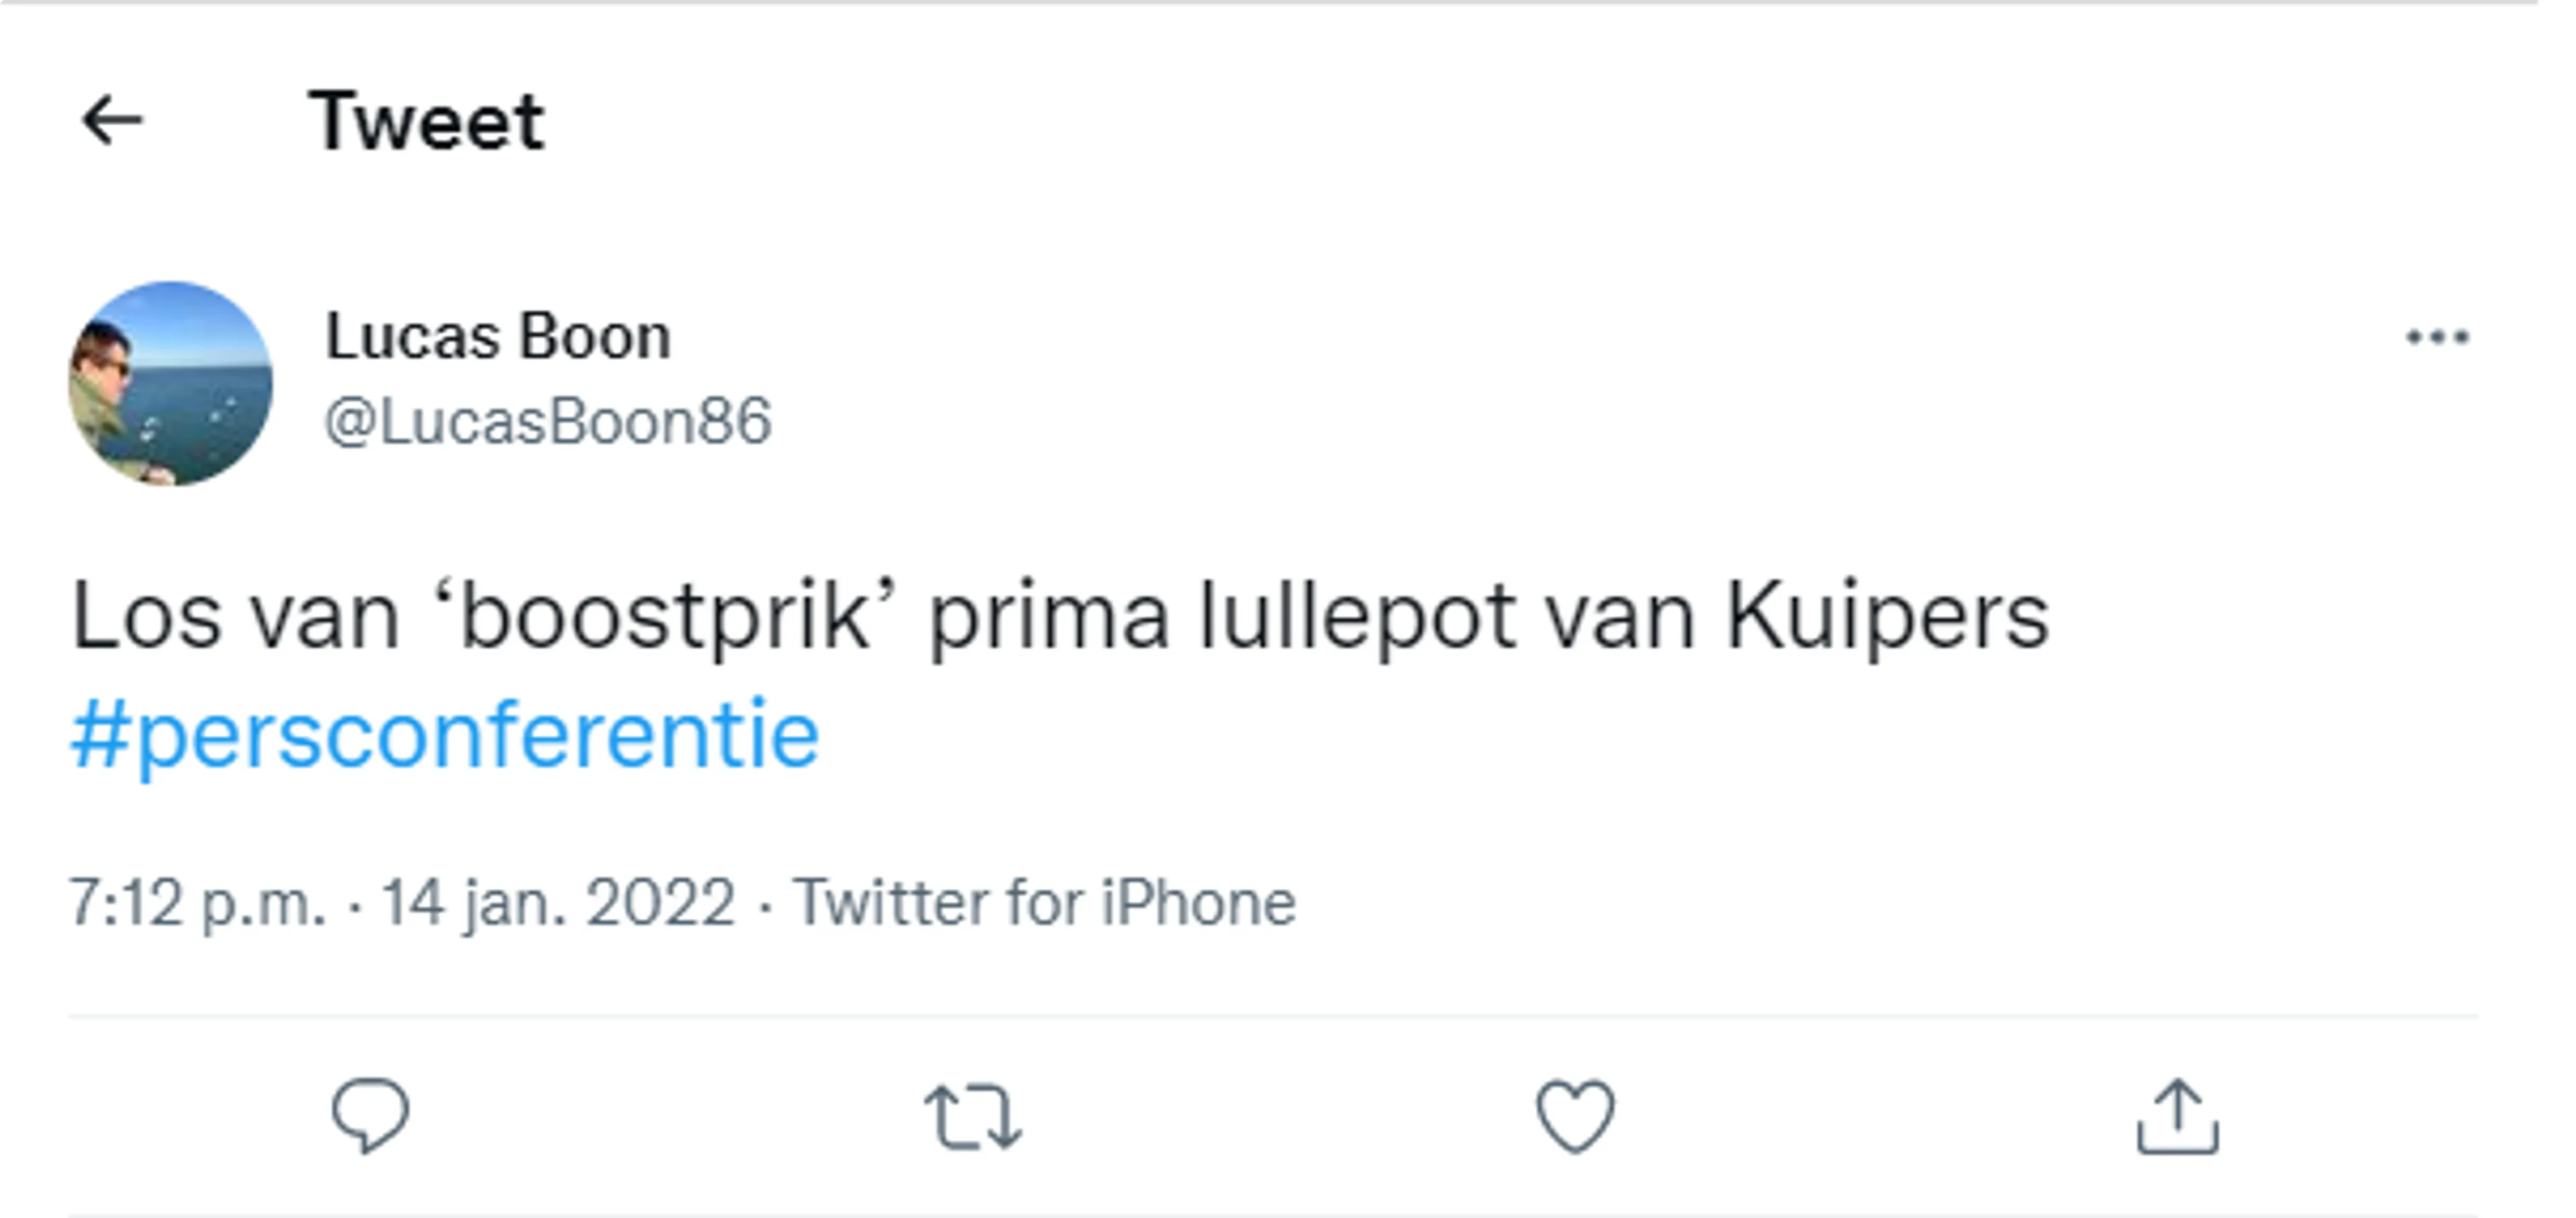This screenshot has height=1218, width=2576.
Task: Open the Twitter for iPhone source link
Action: [1044, 903]
